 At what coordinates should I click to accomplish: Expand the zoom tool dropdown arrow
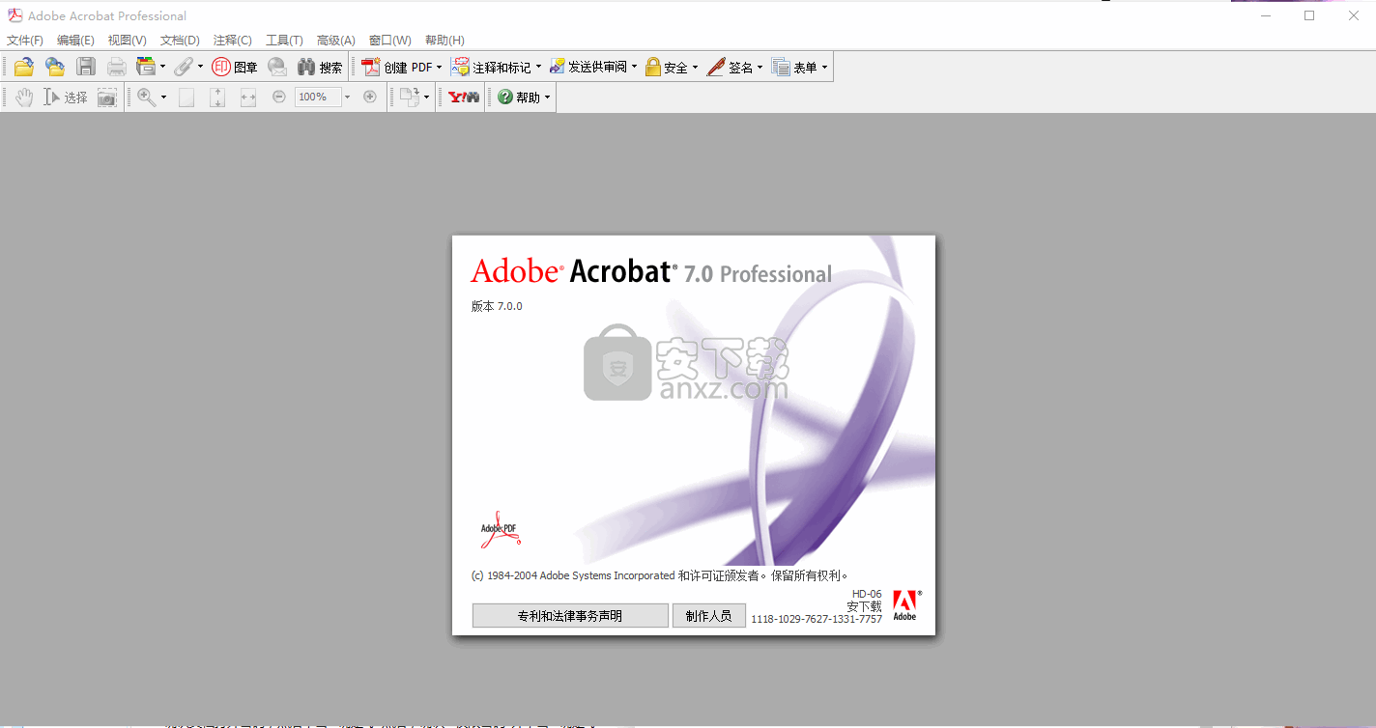[163, 97]
